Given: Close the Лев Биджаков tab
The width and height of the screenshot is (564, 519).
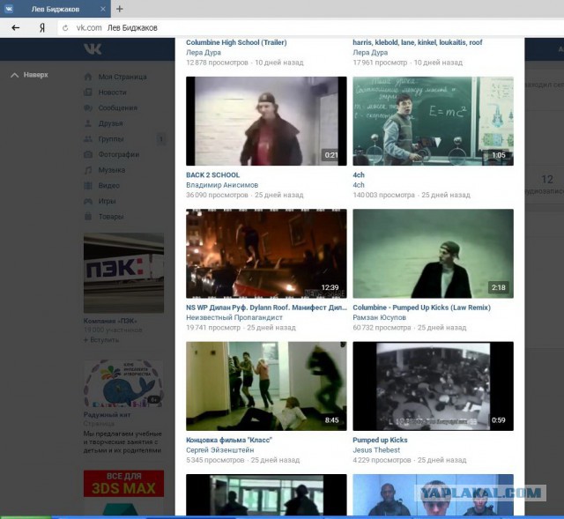Looking at the screenshot, I should [x=103, y=9].
